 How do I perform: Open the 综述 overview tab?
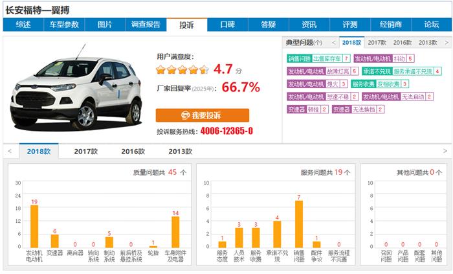click(23, 25)
